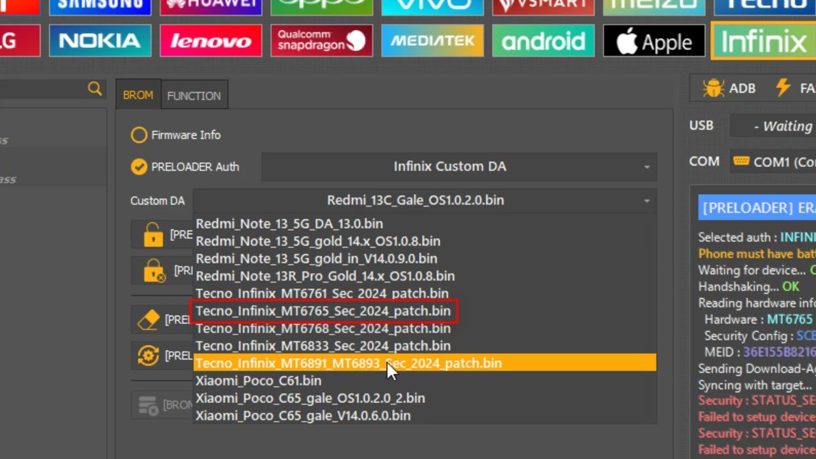Choose Redmi_Note_13R_Pro_Gold_14.x_OS1.0.8.bin
The image size is (816, 459).
tap(425, 276)
